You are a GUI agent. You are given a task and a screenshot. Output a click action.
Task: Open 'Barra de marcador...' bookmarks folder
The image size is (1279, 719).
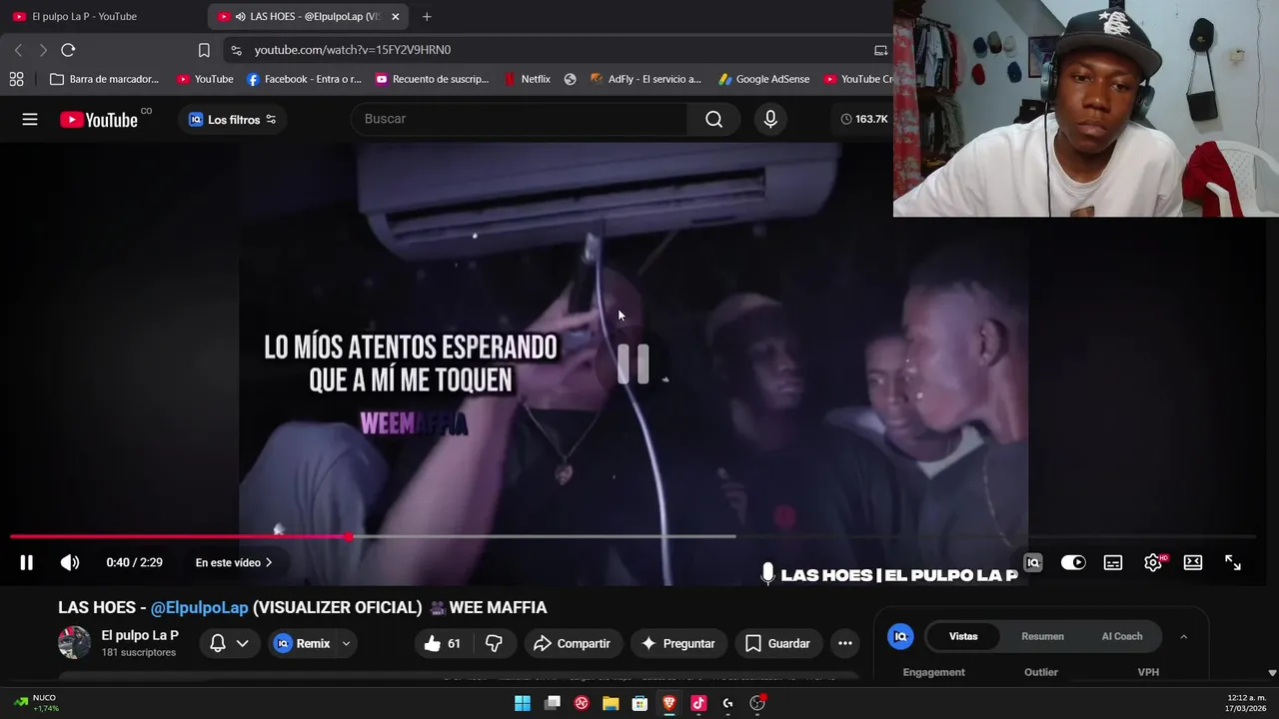pos(104,79)
